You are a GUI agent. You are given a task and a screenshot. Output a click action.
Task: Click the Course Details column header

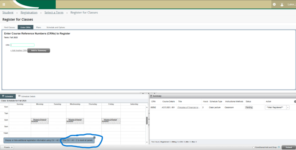coord(168,101)
